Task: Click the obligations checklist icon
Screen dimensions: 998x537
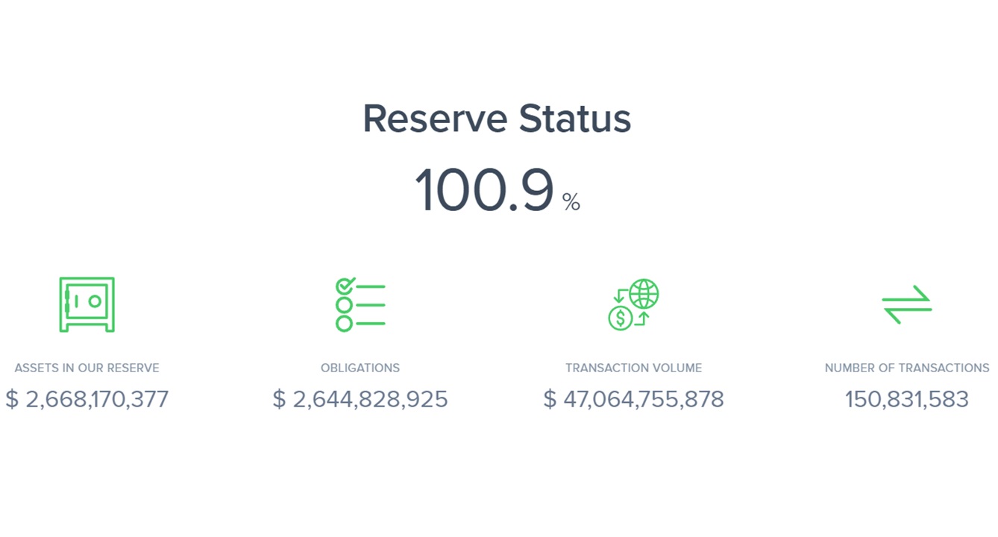Action: [360, 304]
